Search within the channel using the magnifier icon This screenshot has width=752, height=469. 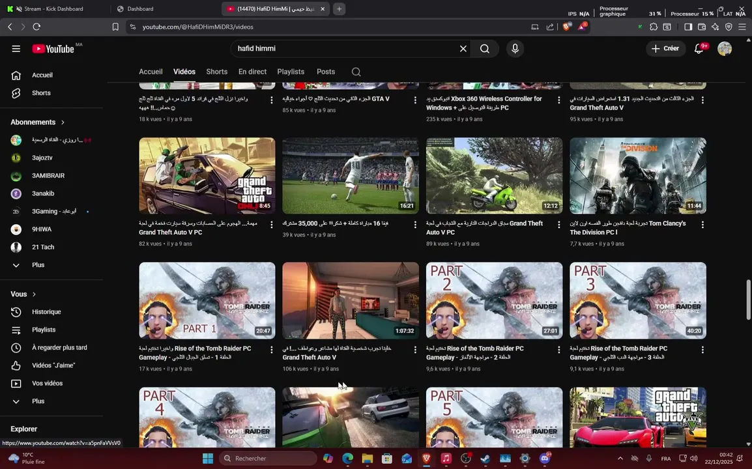pyautogui.click(x=356, y=72)
